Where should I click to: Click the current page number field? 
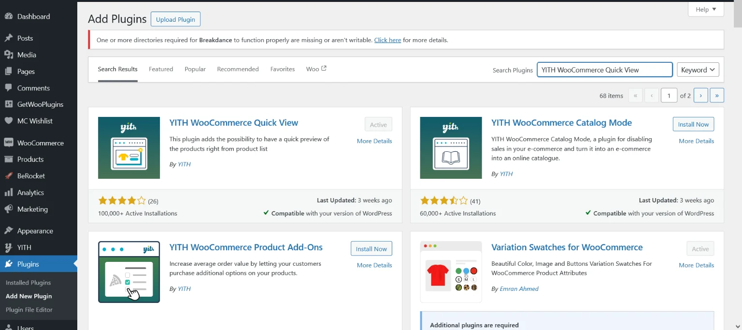[669, 96]
